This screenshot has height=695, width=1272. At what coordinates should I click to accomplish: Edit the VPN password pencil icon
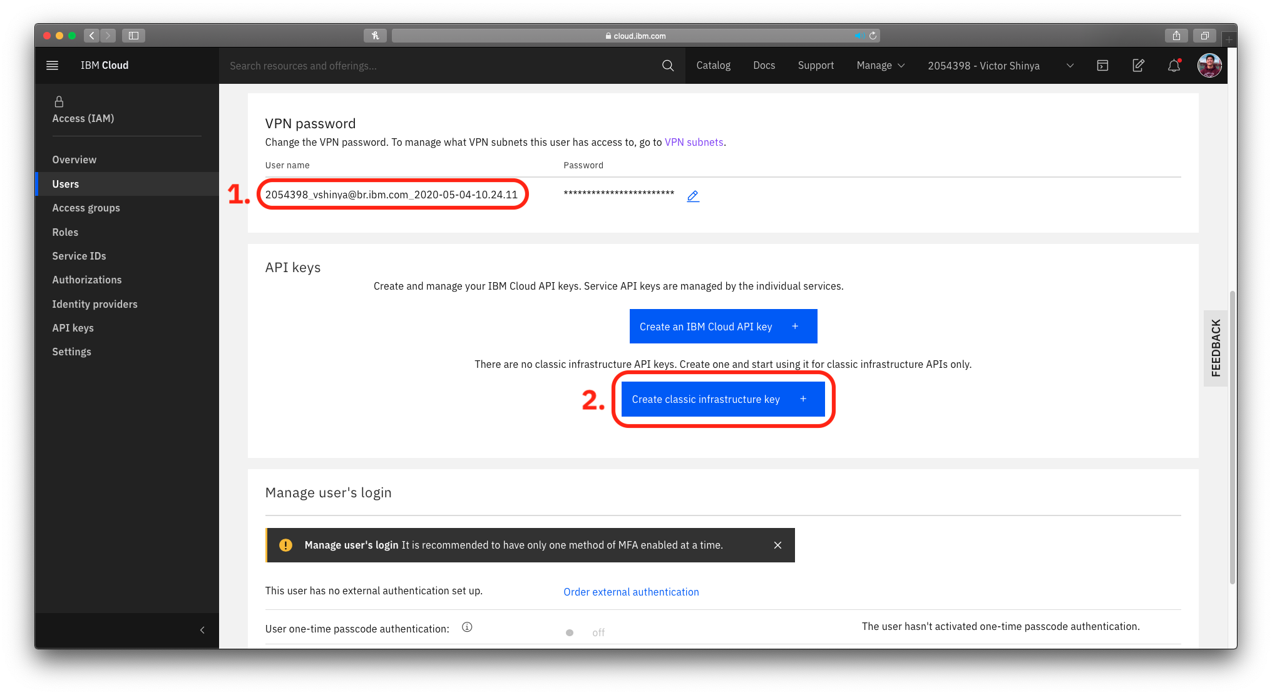(x=693, y=196)
